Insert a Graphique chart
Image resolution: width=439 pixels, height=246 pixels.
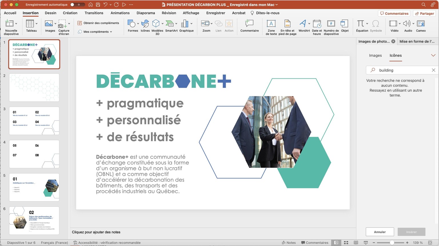click(185, 23)
